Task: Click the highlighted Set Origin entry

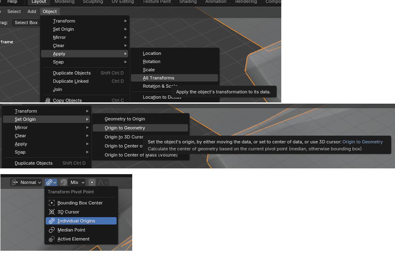Action: (46, 119)
